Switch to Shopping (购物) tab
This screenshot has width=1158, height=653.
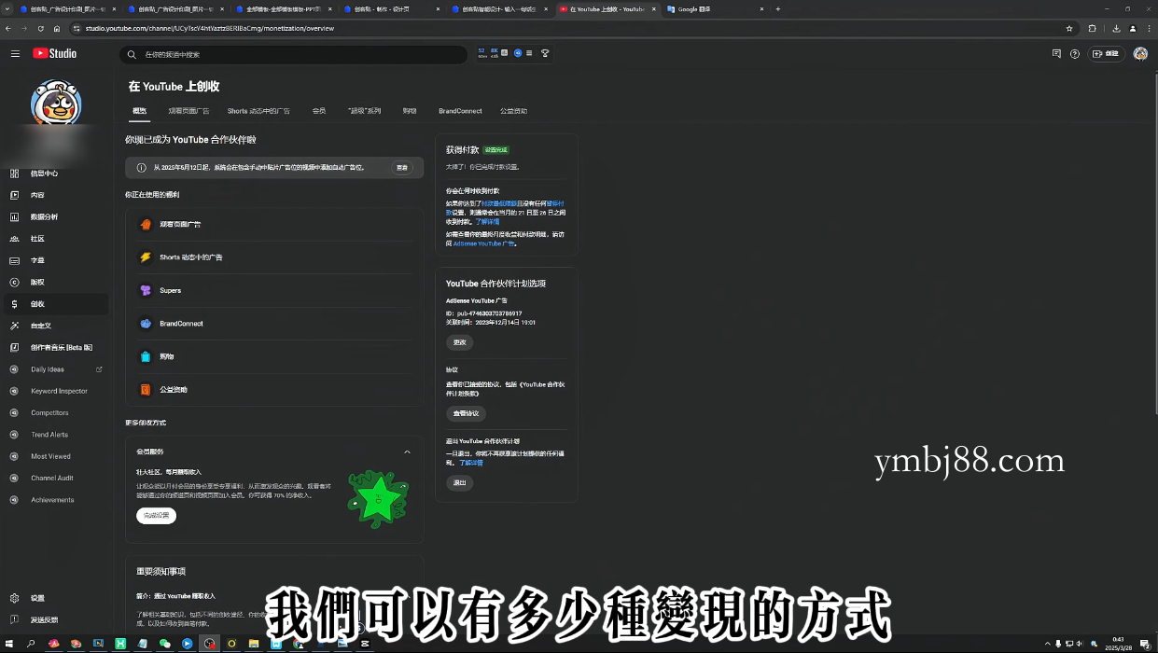click(x=410, y=111)
